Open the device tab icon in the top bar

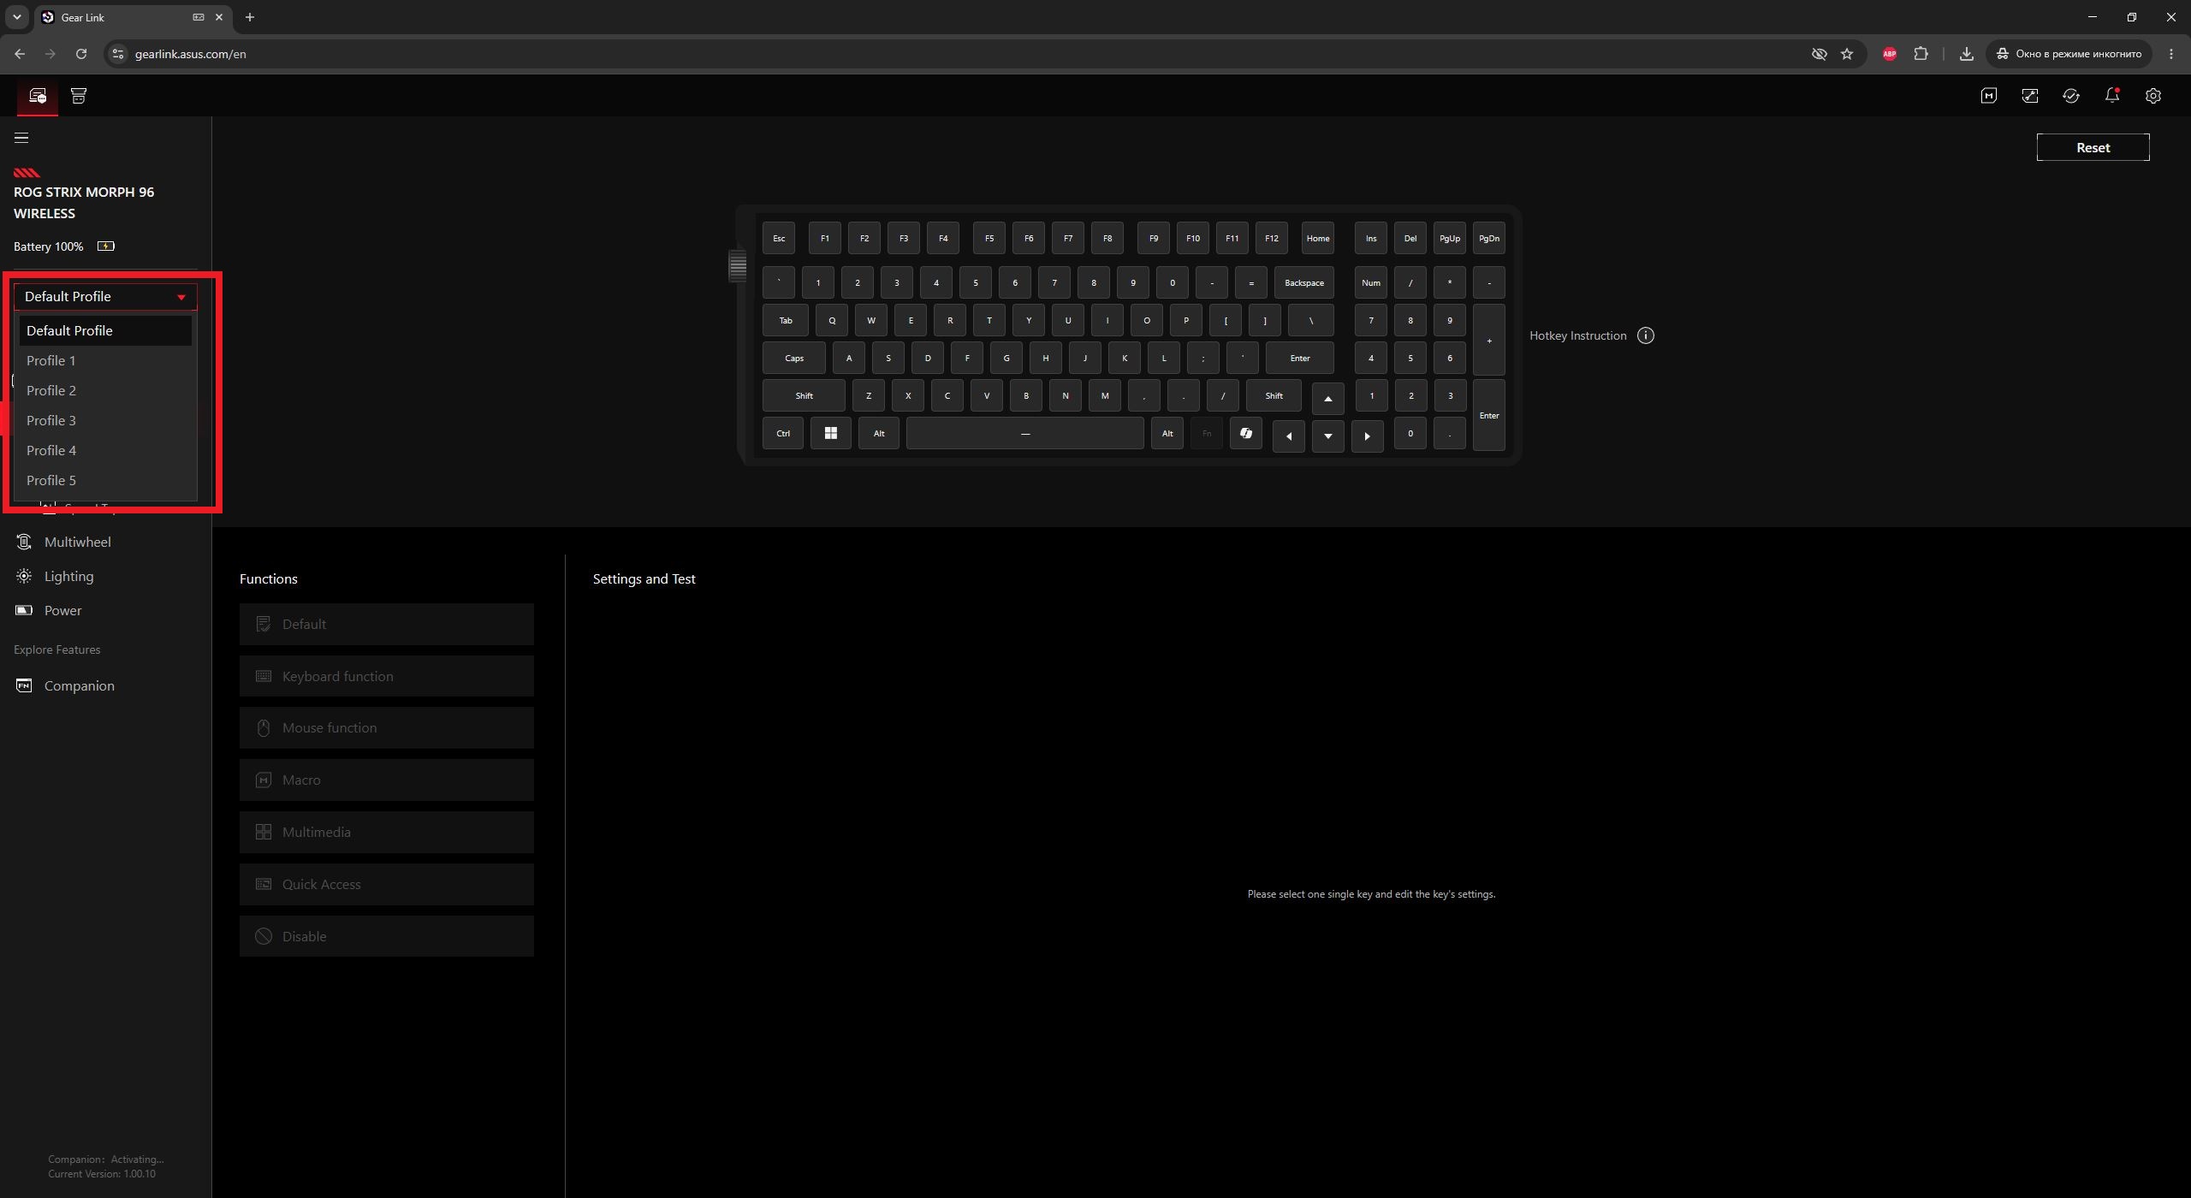click(38, 96)
